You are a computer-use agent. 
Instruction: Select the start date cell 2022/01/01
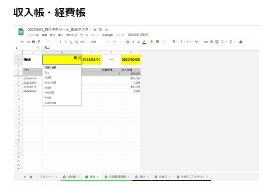91,60
